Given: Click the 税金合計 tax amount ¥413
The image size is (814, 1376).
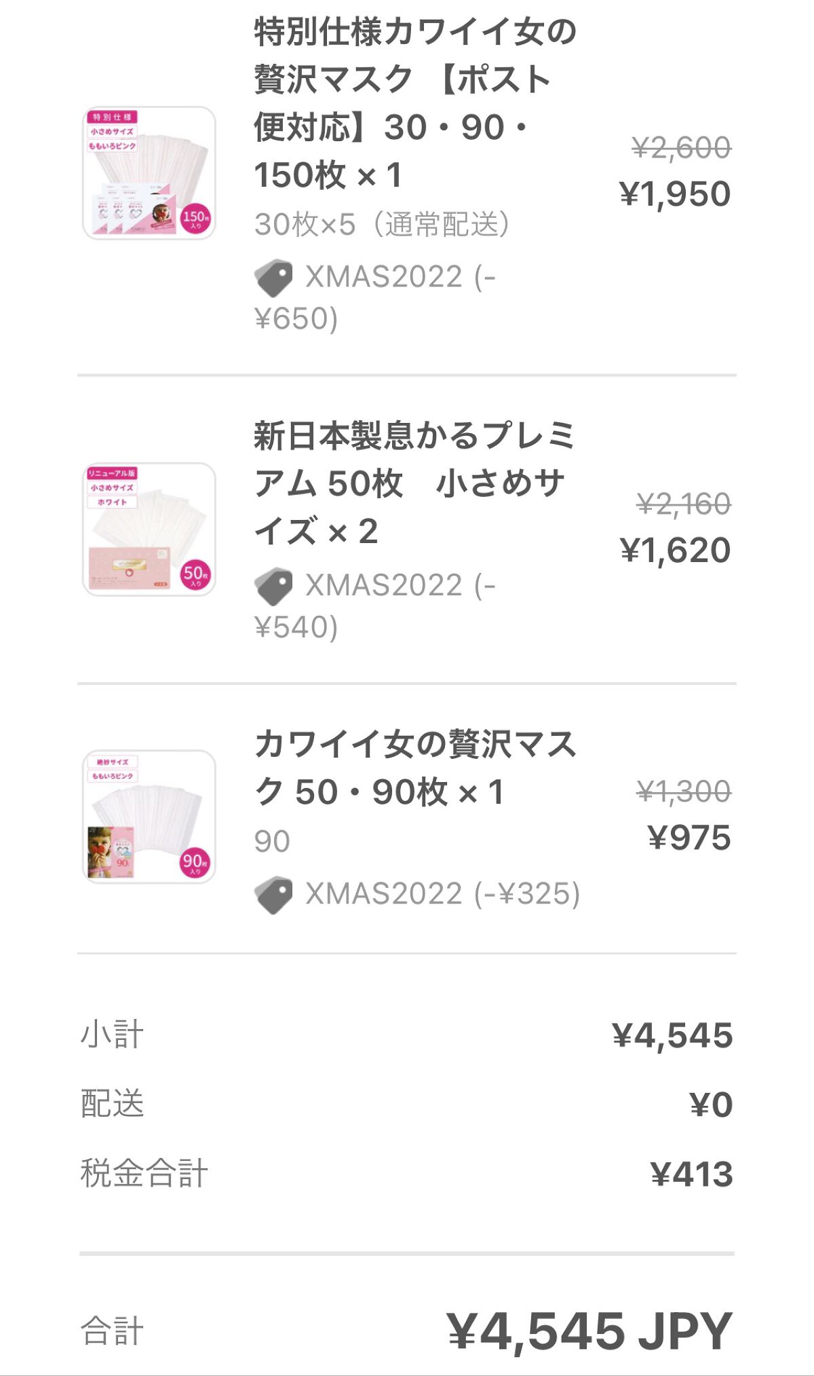Looking at the screenshot, I should pos(691,1174).
